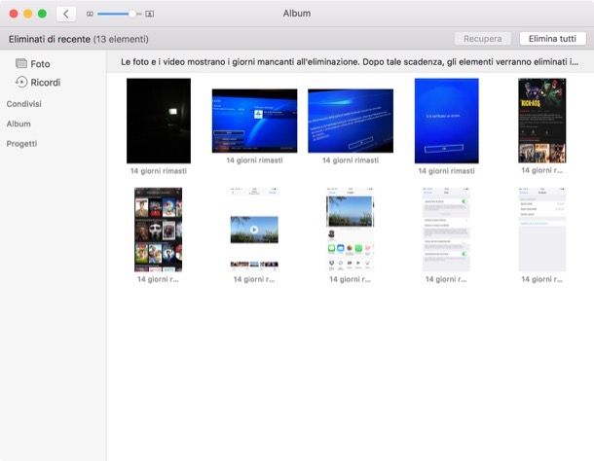
Task: Click the back arrow button
Action: pyautogui.click(x=66, y=14)
